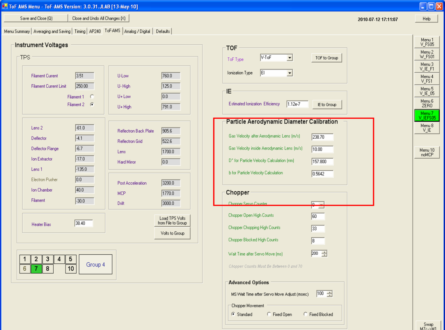Click the Help button
The image size is (445, 330).
426,19
